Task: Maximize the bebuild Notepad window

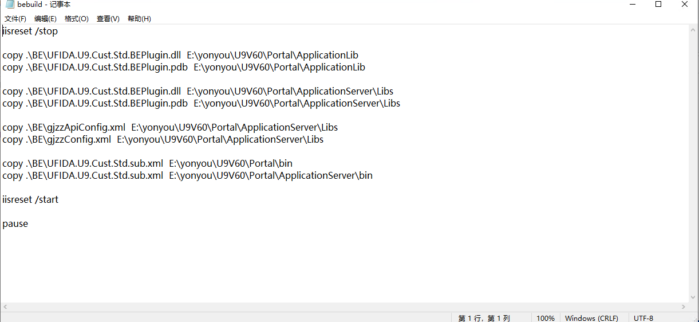Action: pos(658,5)
